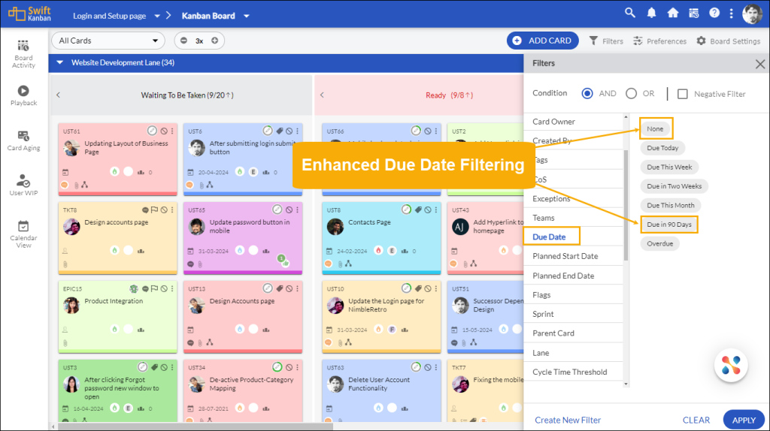Select Exceptions filter category

click(574, 198)
